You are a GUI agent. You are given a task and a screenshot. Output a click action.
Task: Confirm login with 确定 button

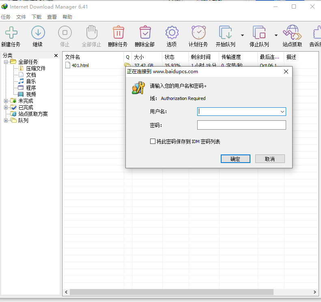click(235, 159)
